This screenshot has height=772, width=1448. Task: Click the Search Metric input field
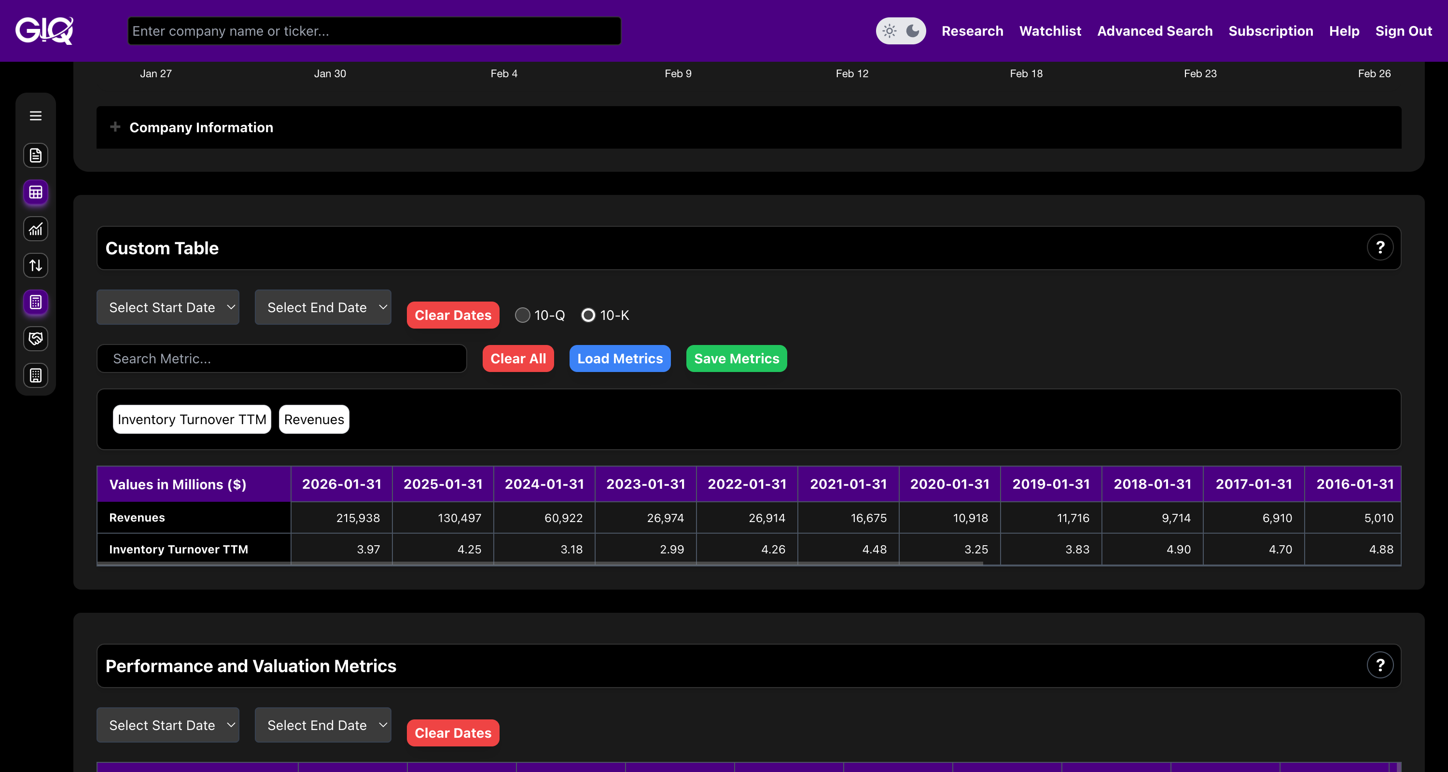pos(281,358)
